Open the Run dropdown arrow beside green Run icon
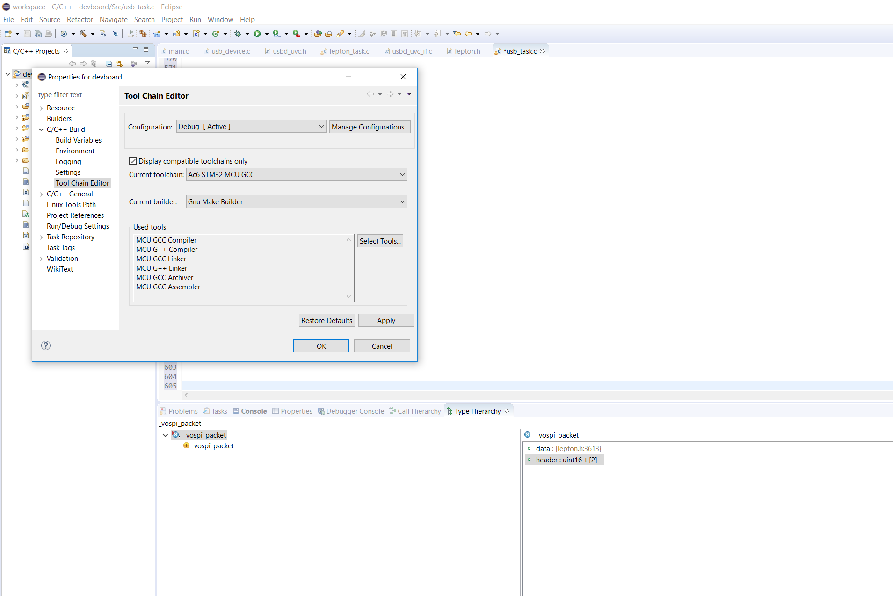 (x=267, y=34)
